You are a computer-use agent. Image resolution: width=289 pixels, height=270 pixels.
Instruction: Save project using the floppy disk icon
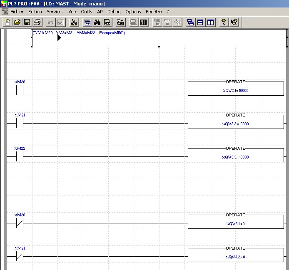27,22
